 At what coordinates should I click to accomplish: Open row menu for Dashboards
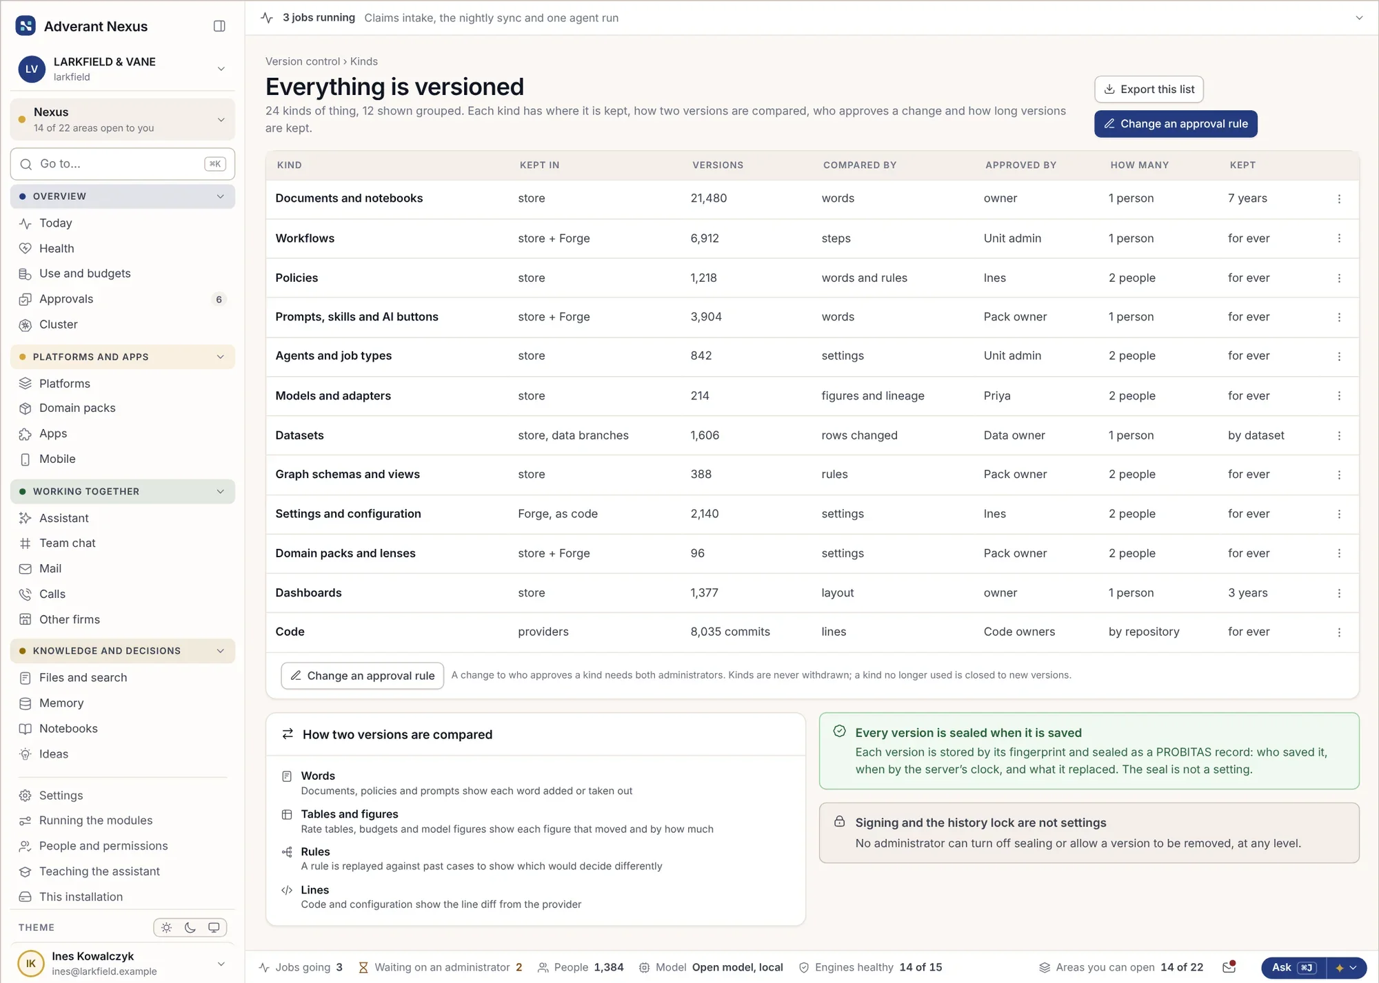point(1339,593)
